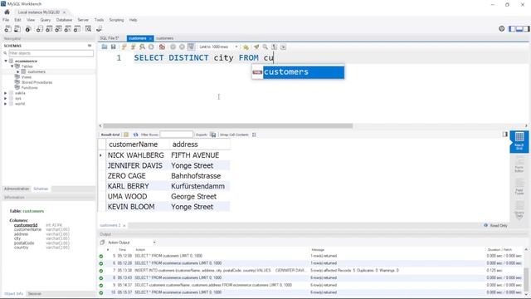Switch to the Administration navigator tab
The height and width of the screenshot is (299, 531).
17,189
